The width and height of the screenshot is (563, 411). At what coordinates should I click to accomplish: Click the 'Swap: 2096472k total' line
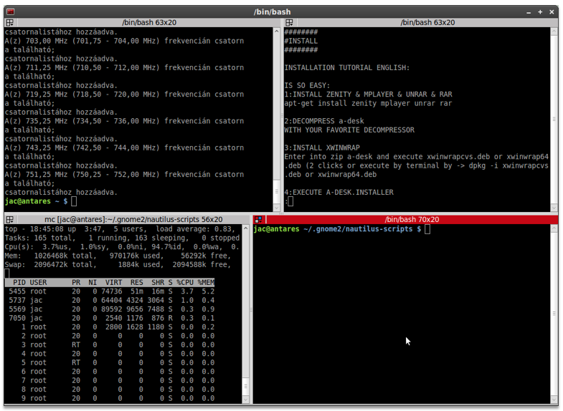click(118, 265)
